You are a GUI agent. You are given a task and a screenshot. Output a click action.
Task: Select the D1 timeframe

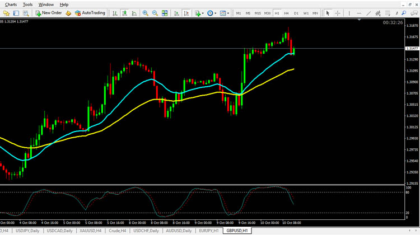296,13
